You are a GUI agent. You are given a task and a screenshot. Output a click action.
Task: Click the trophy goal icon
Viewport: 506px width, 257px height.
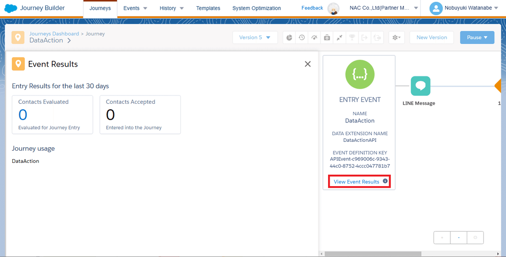(x=352, y=38)
